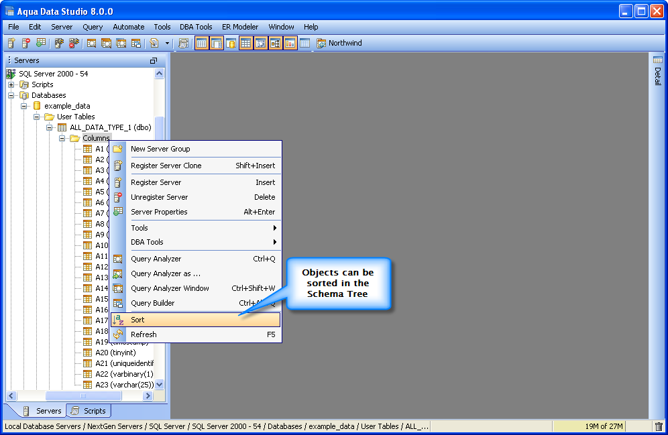Click the connect-to-server plug toolbar icon
Image resolution: width=668 pixels, height=435 pixels.
point(59,43)
